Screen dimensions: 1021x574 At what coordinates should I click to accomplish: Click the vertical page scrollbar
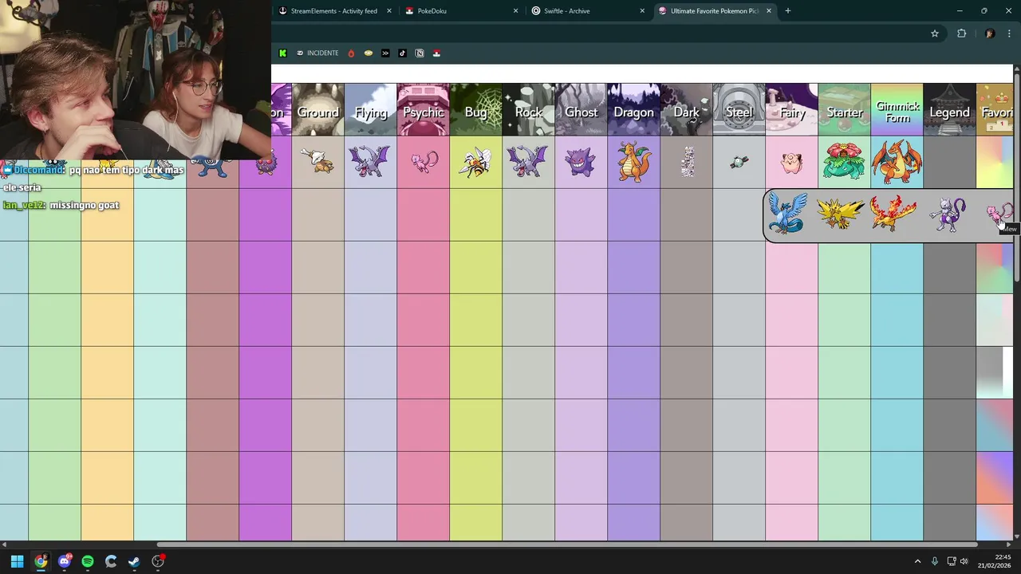[x=1017, y=179]
